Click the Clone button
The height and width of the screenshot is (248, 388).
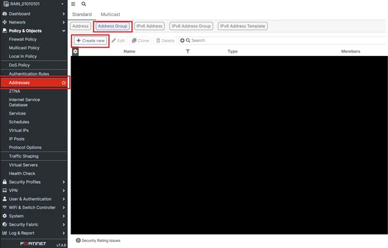click(141, 40)
